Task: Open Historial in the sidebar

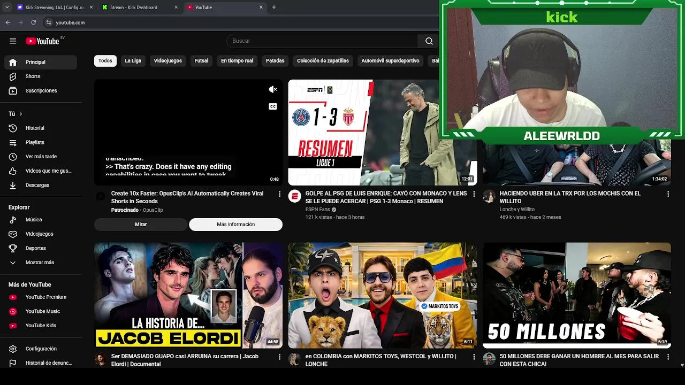Action: 41,128
